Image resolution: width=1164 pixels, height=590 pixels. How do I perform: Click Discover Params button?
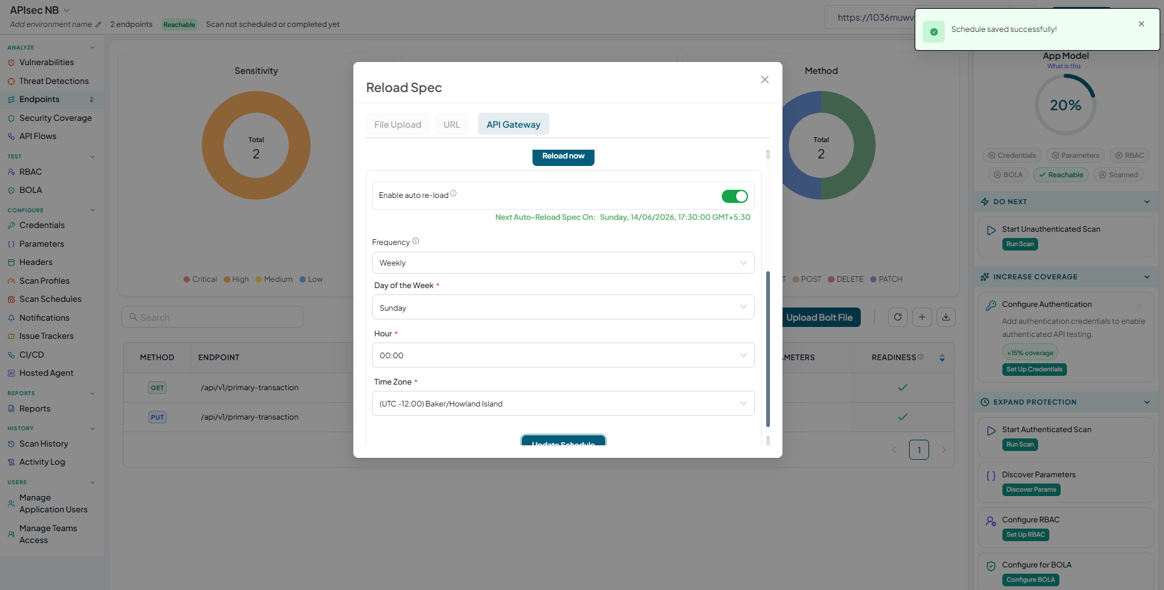[x=1031, y=490]
